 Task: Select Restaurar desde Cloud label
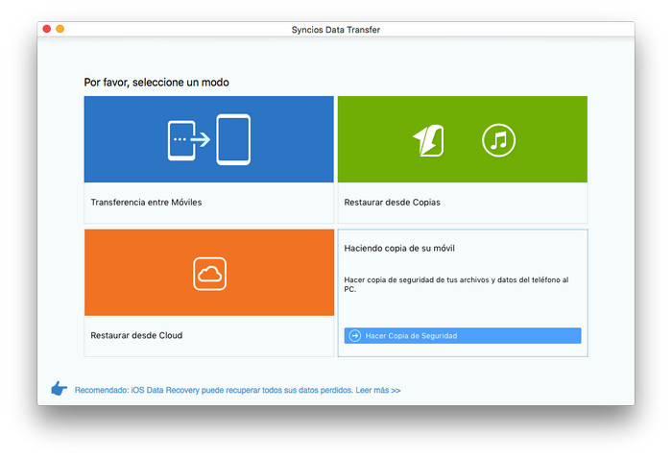point(136,335)
